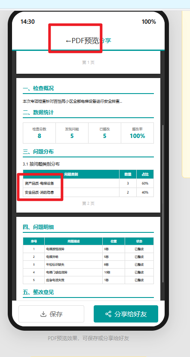190x357 pixels.
Task: Tap the back arrow before PDF预览
Action: (x=68, y=41)
